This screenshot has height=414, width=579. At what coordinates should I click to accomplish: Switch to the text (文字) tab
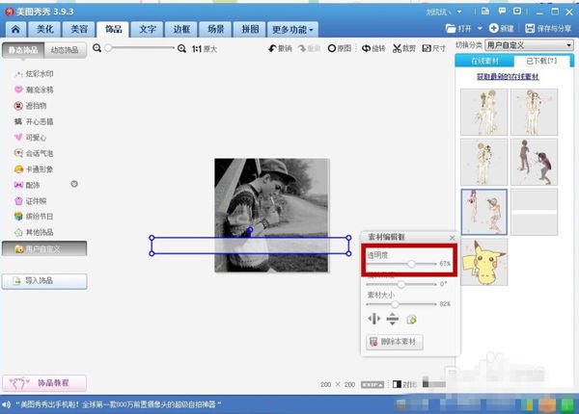(x=148, y=29)
